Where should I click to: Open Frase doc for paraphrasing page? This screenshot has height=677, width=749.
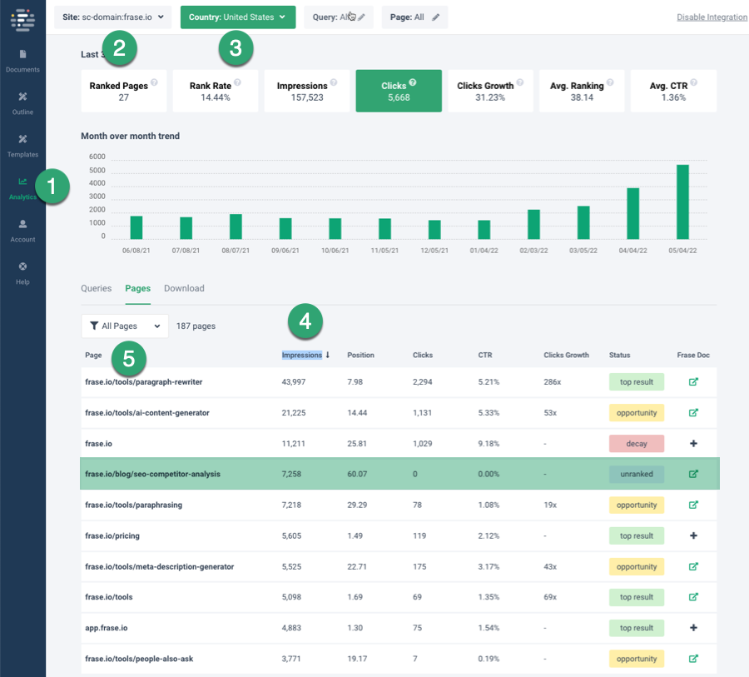coord(693,505)
